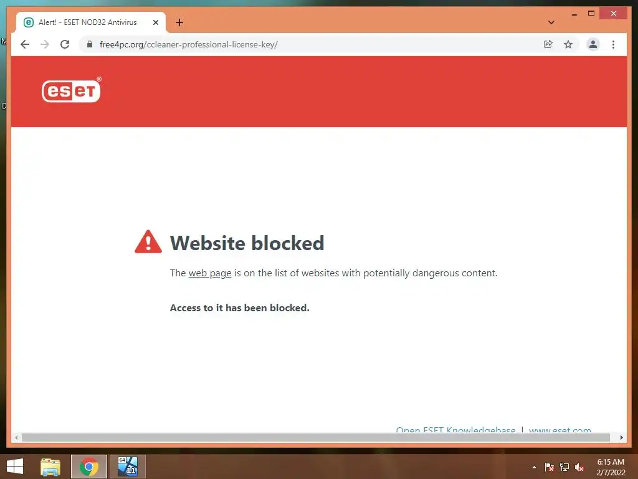View site lock info icon

click(x=90, y=44)
